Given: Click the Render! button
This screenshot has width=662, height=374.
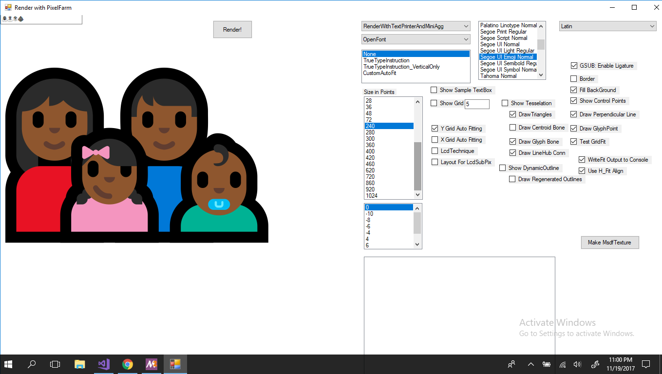Looking at the screenshot, I should [x=232, y=30].
